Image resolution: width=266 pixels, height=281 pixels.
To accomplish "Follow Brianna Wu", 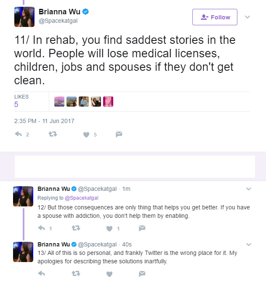I will click(x=215, y=17).
